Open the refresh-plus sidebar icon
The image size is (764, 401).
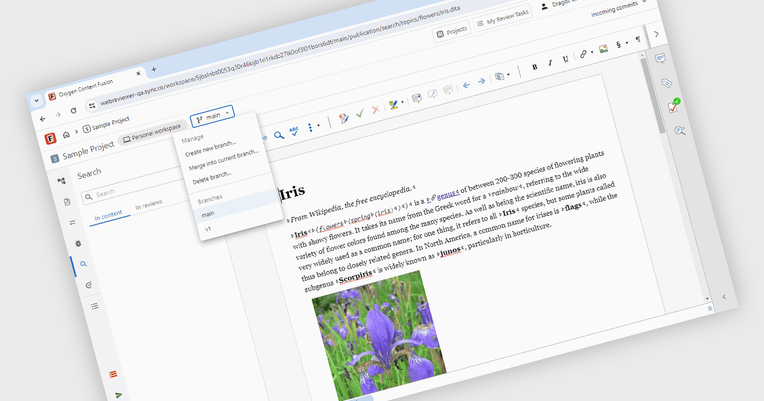[x=89, y=285]
